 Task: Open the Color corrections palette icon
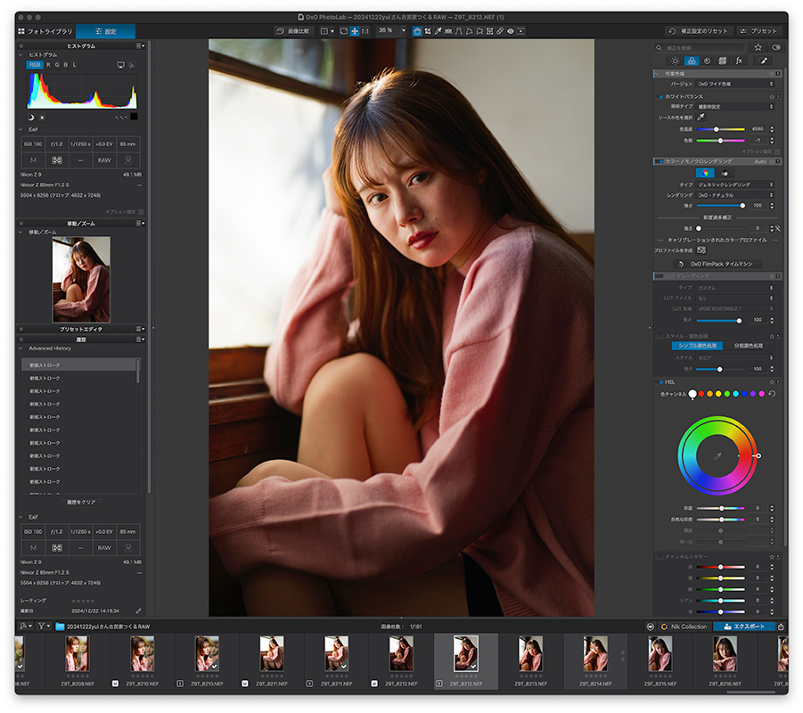click(x=692, y=61)
